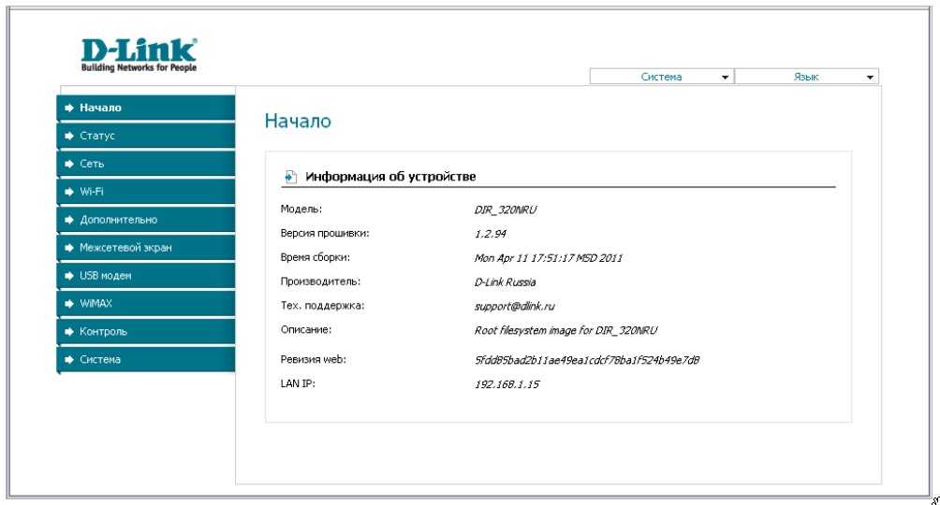Screen dimensions: 940x505
Task: Click the Root filesystem image description text
Action: pos(565,331)
